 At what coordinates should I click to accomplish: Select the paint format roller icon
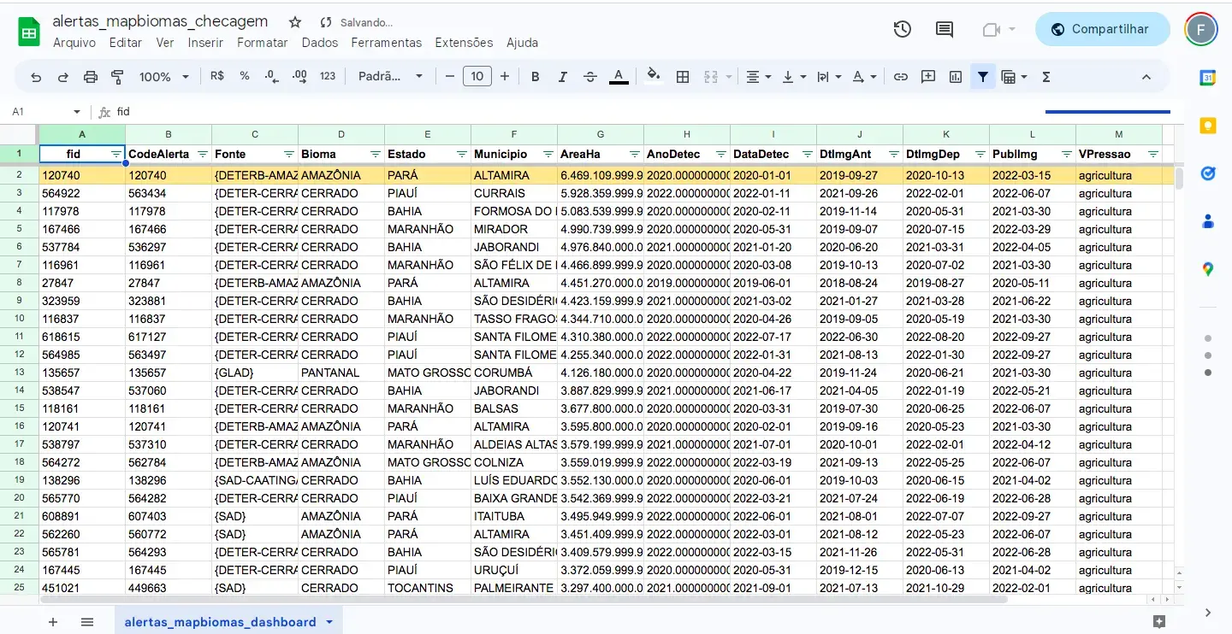(x=118, y=77)
